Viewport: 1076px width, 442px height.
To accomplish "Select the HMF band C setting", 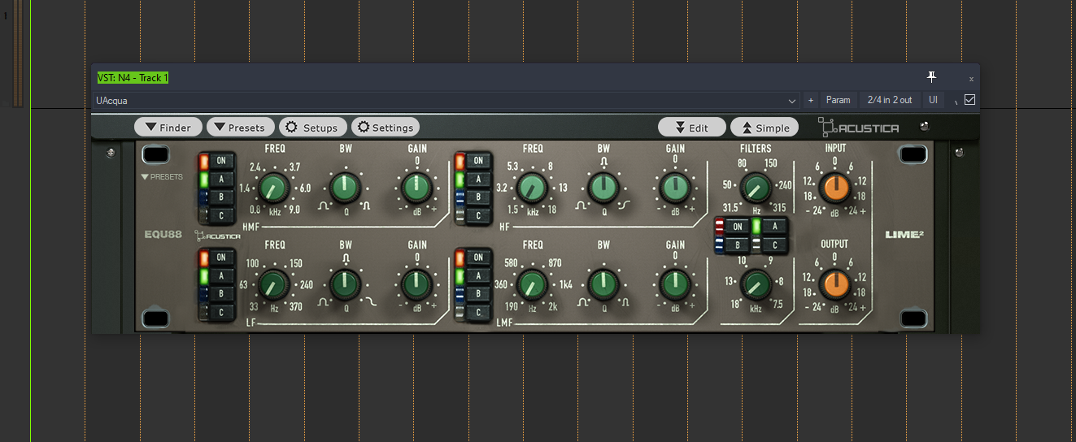I will tap(220, 215).
